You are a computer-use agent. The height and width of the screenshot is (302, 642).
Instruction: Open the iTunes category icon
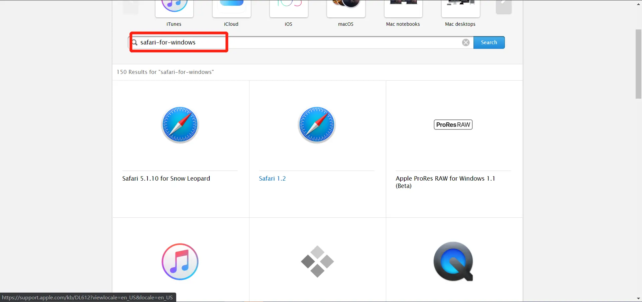(174, 8)
